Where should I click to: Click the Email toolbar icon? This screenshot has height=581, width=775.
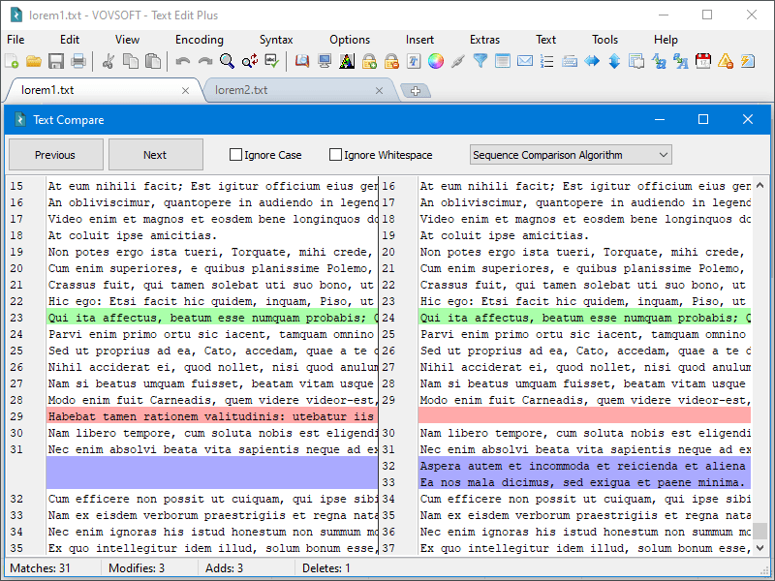click(524, 60)
